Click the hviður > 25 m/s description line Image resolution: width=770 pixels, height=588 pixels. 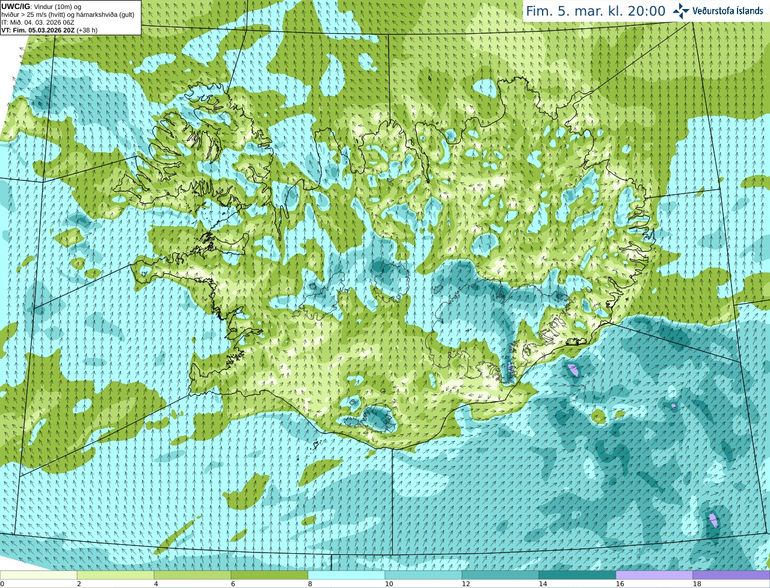click(67, 14)
